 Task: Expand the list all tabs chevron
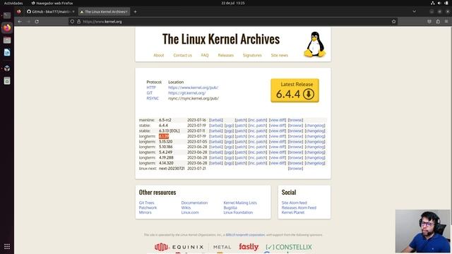point(415,12)
